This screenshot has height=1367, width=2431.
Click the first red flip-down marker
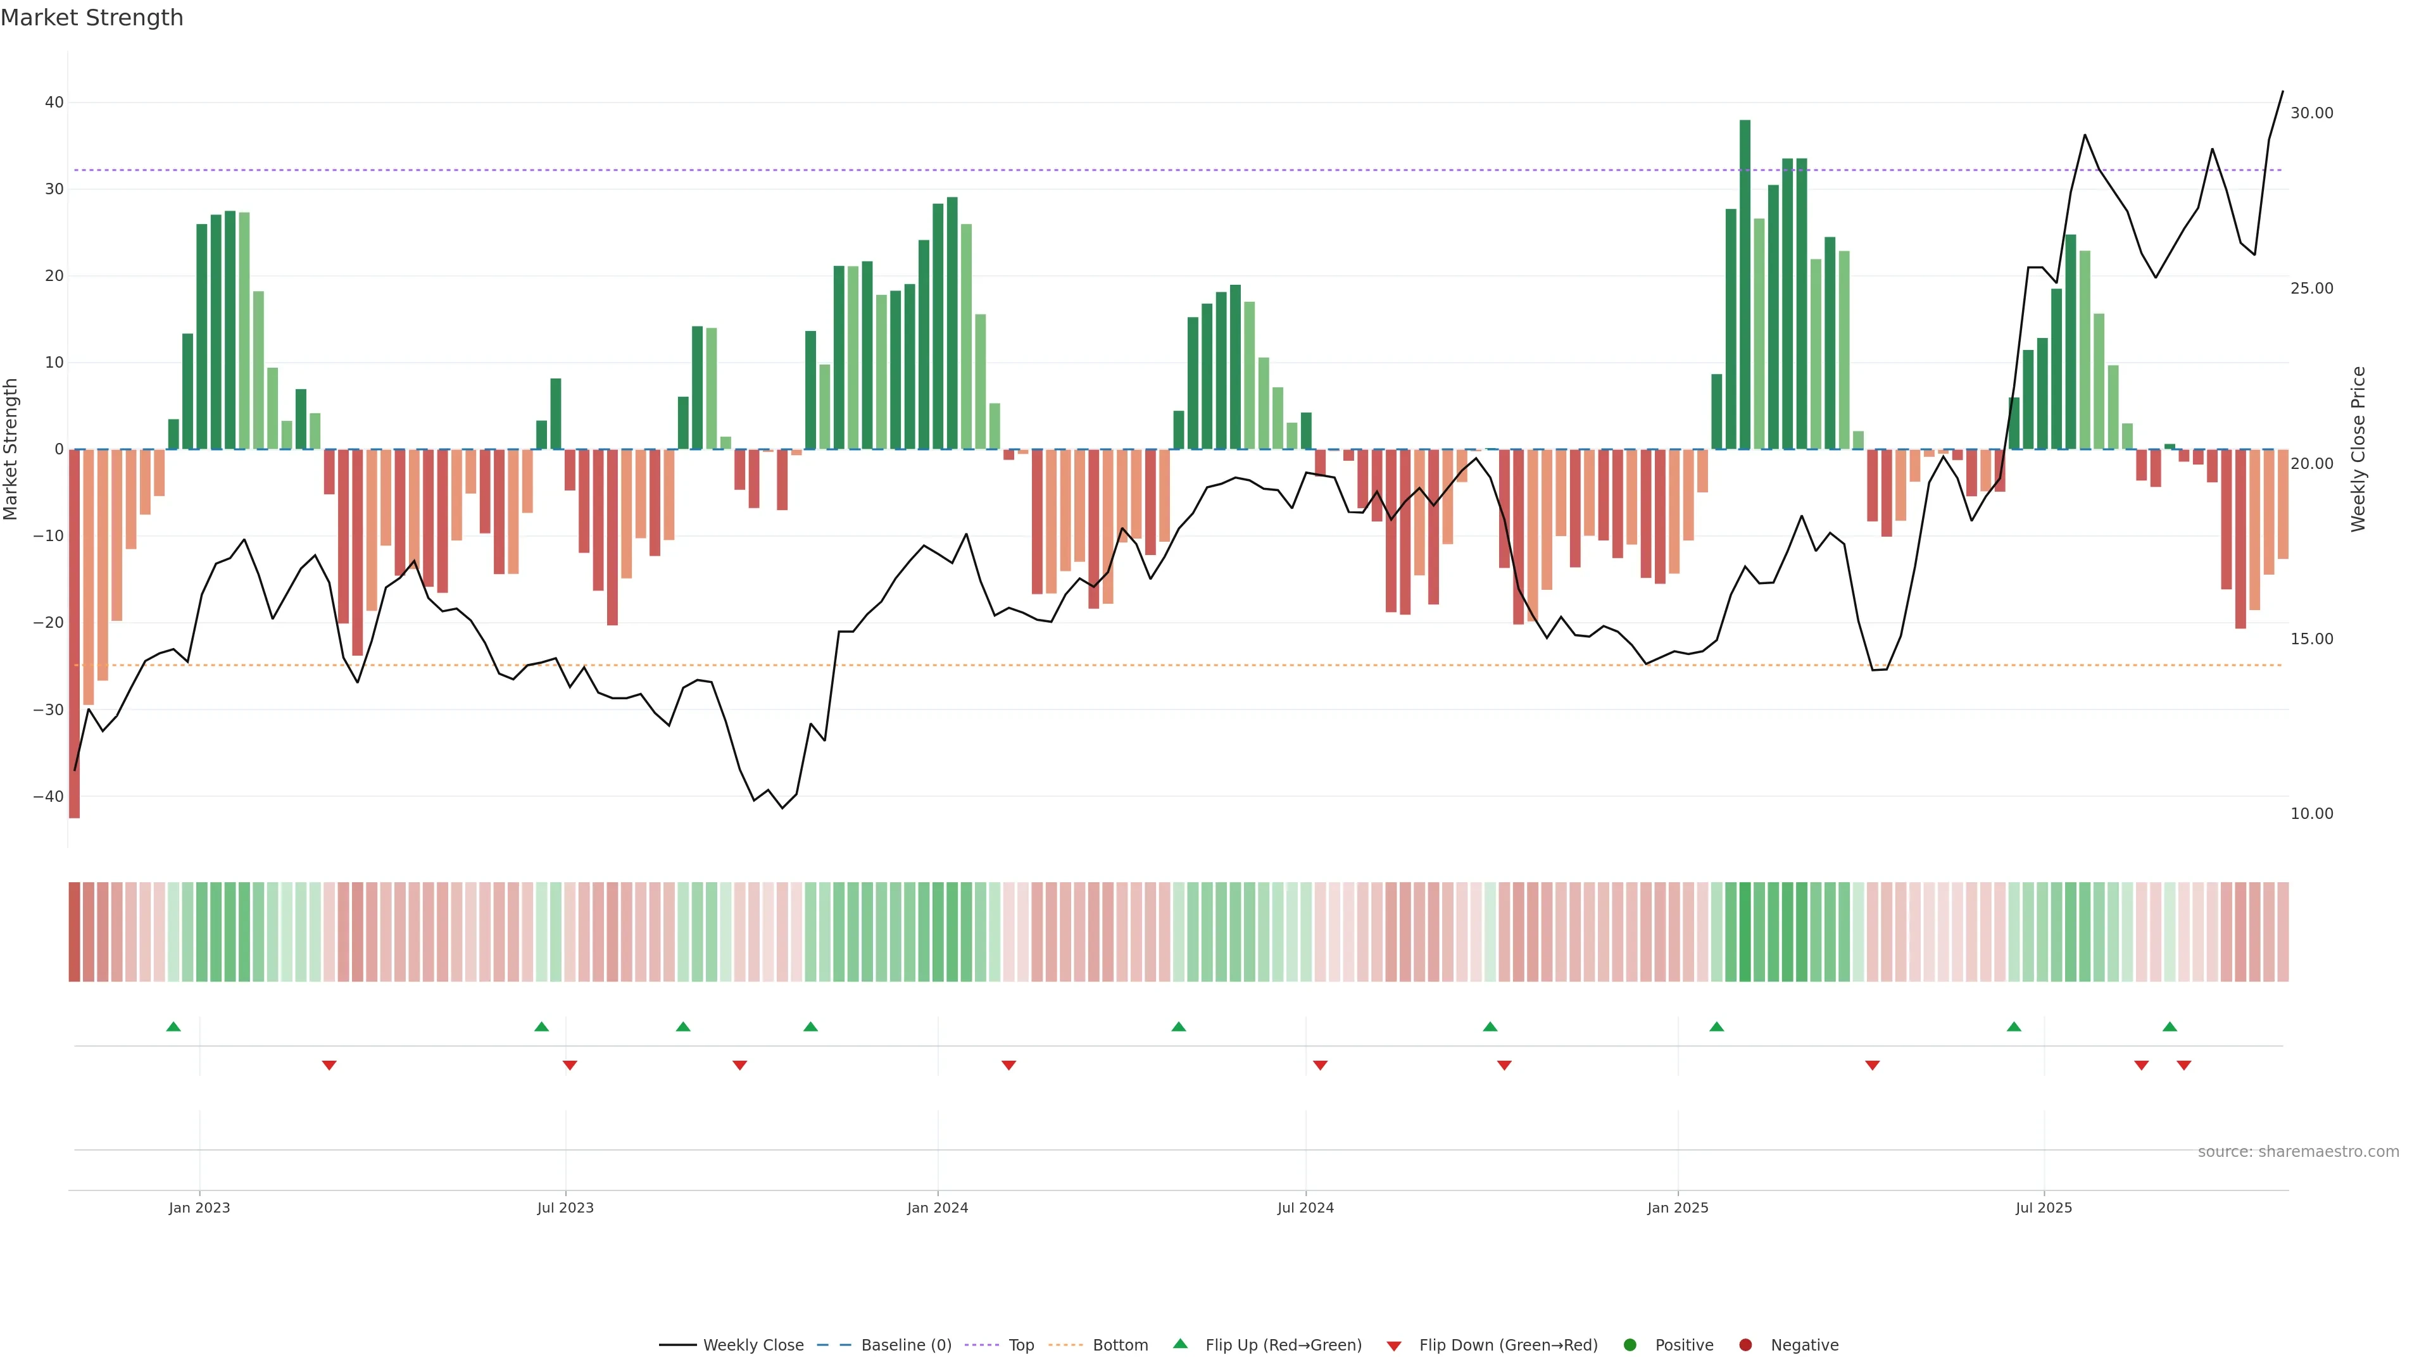pyautogui.click(x=329, y=1065)
